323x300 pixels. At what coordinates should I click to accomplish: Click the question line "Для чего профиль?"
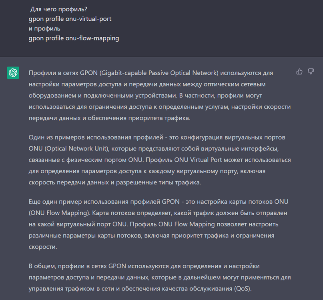click(x=56, y=9)
